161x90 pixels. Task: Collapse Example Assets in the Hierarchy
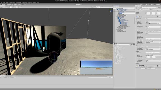tap(117, 16)
